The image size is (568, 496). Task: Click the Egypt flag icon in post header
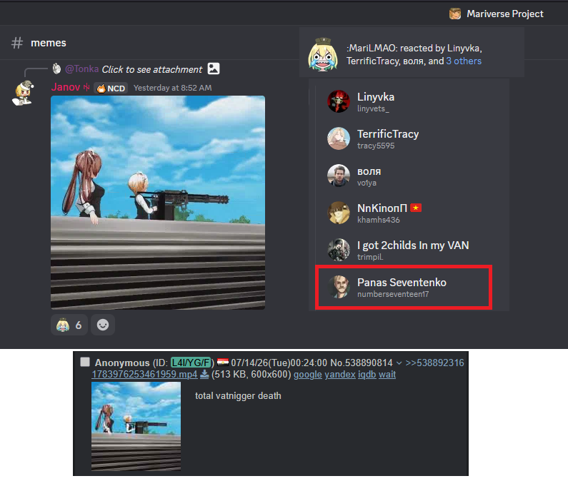coord(222,362)
